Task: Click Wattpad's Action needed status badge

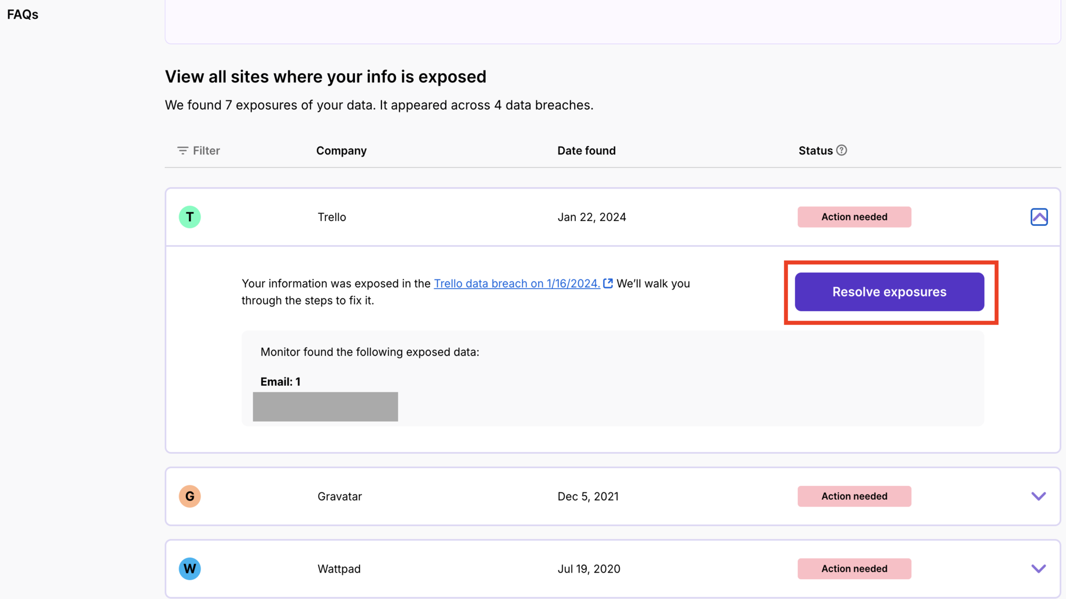Action: [854, 569]
